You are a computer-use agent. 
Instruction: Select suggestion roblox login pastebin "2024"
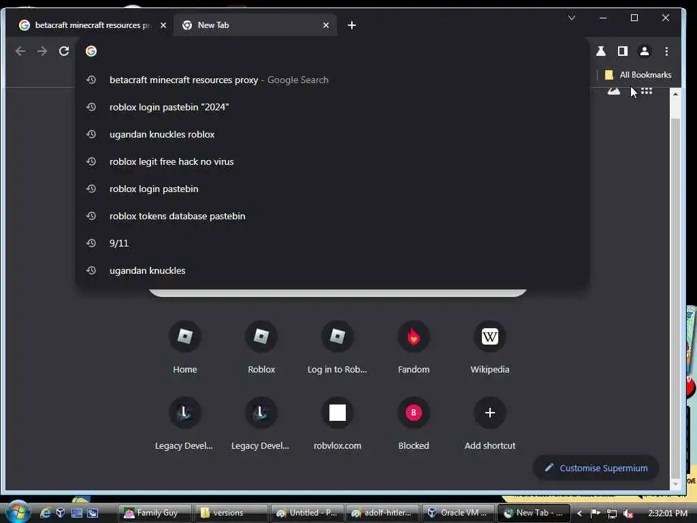coord(332,107)
